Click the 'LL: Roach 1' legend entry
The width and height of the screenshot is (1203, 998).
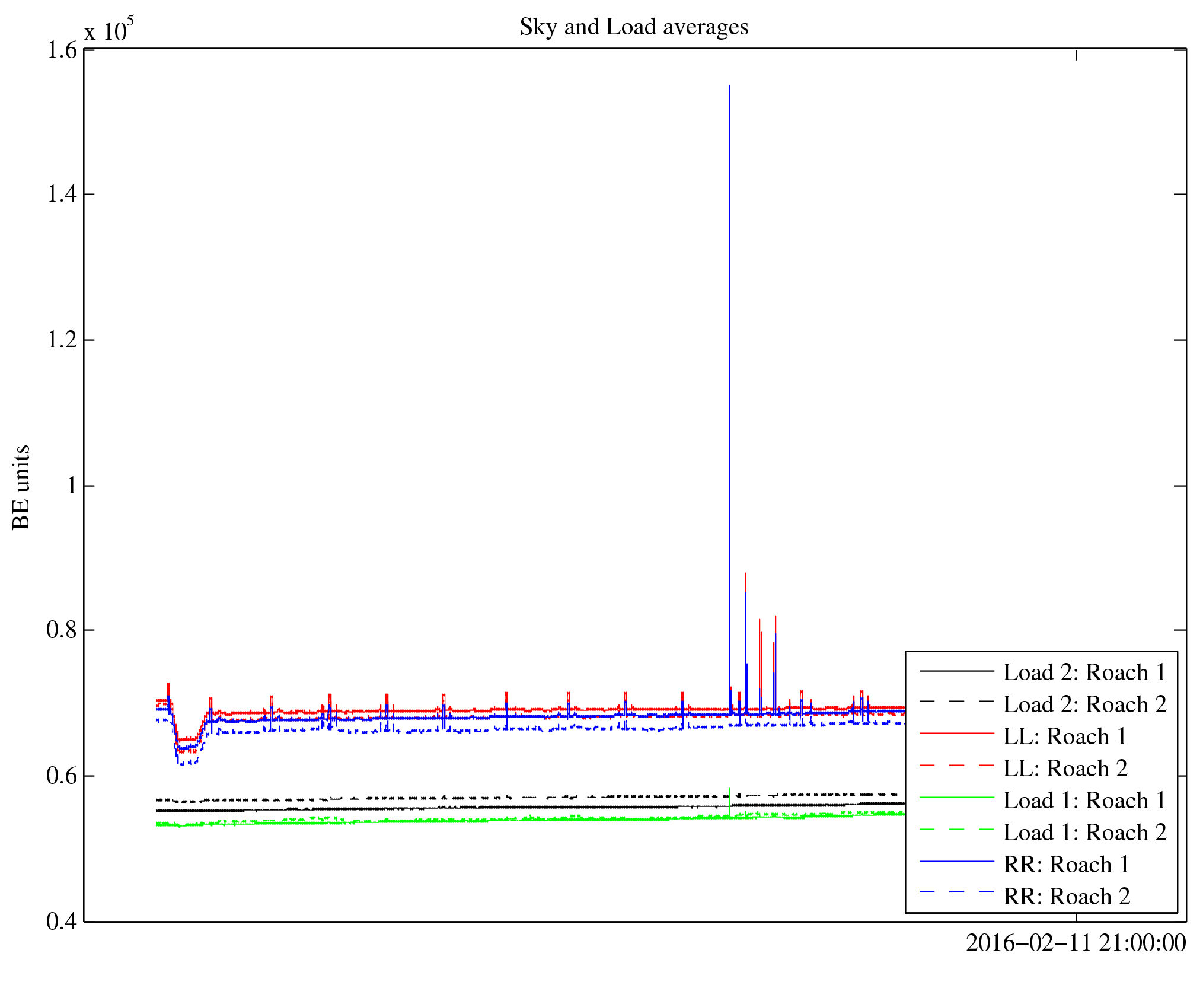(x=1065, y=736)
